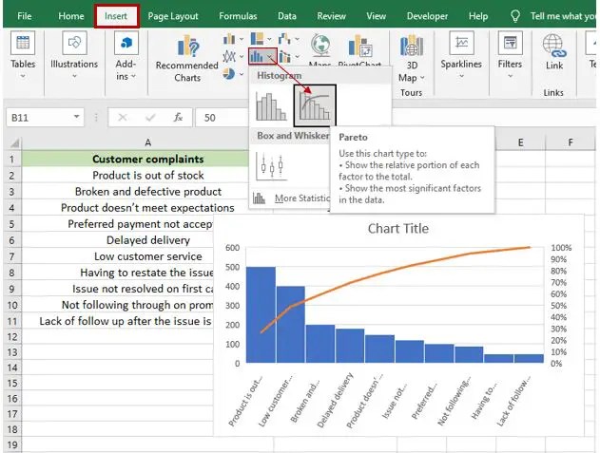Open the Filters group

(510, 55)
